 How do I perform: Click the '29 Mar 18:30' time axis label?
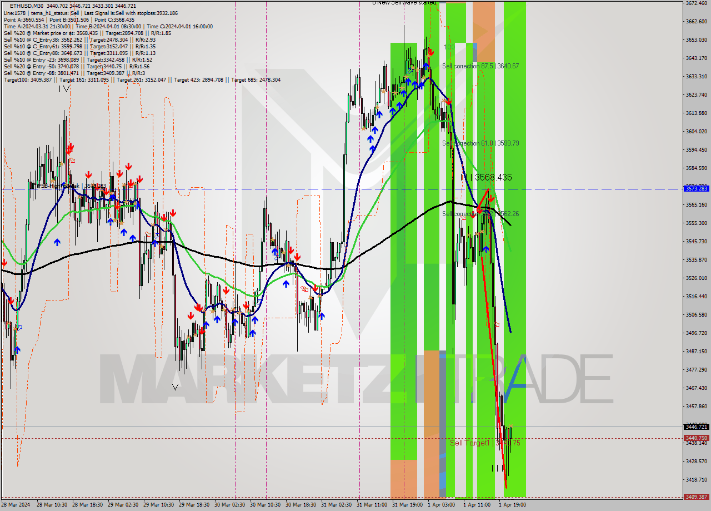[x=193, y=505]
